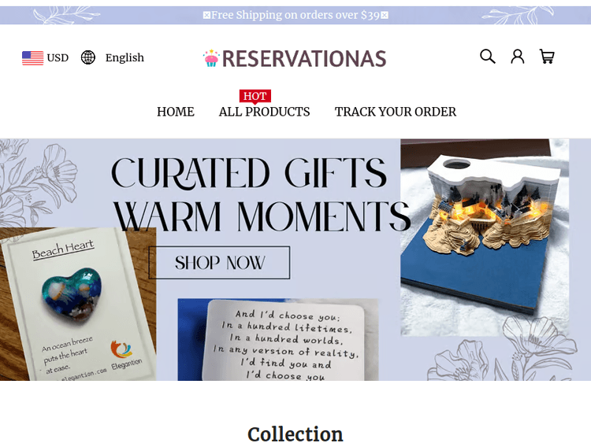Open the USD currency selector
This screenshot has width=591, height=443.
pos(58,58)
